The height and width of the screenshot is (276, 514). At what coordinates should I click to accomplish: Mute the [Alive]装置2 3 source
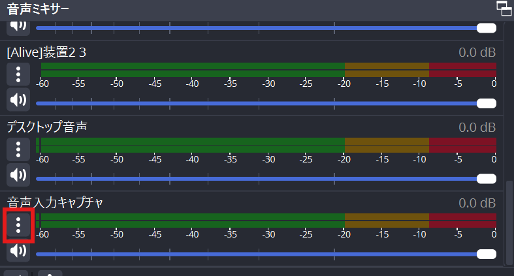18,100
